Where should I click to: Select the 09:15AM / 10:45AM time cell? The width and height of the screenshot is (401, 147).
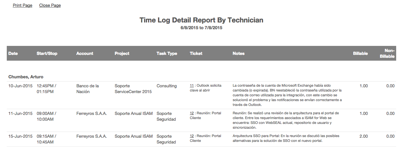tap(47, 139)
